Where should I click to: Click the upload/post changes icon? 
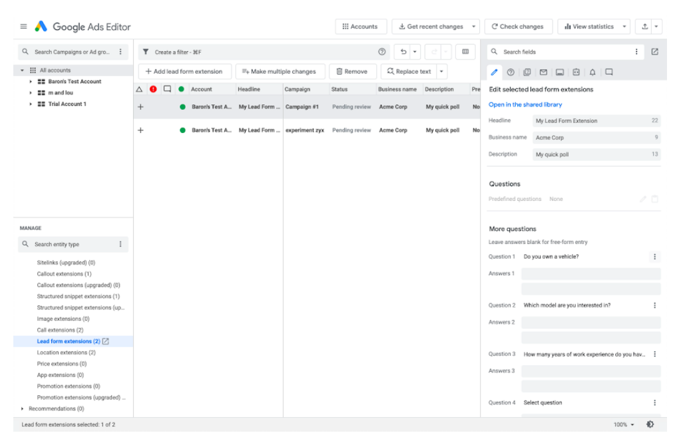tap(645, 27)
